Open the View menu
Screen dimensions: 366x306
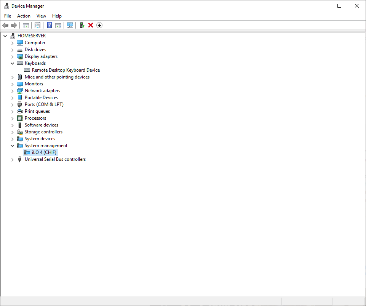coord(41,16)
